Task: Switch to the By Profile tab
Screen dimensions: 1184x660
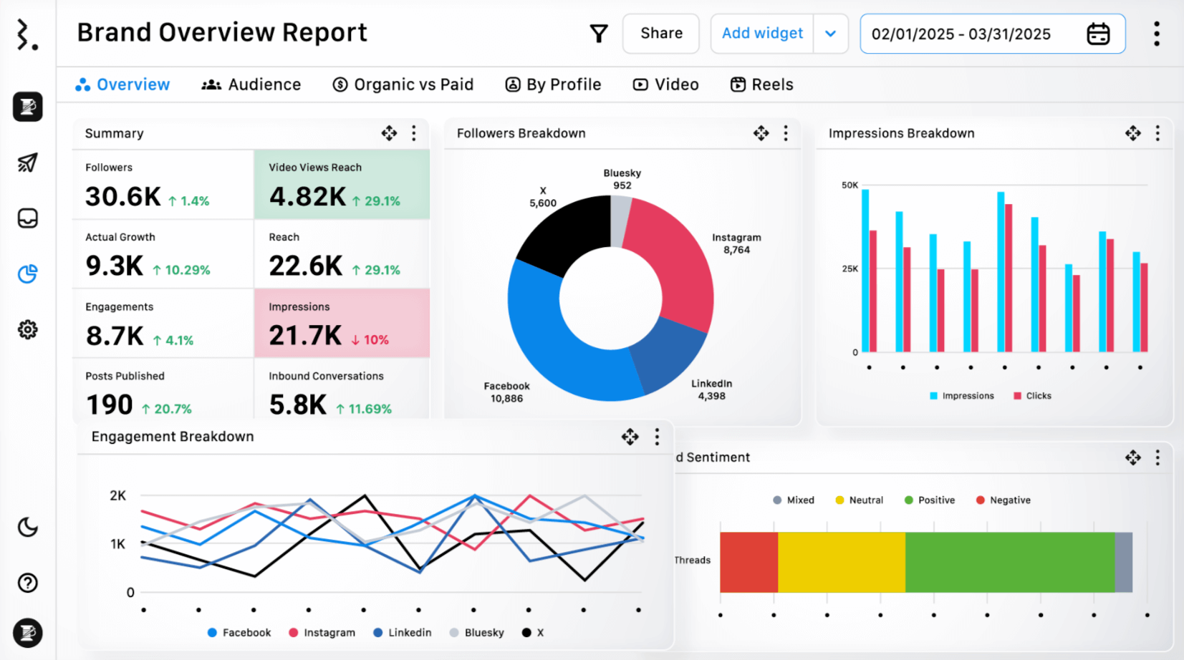Action: 553,84
